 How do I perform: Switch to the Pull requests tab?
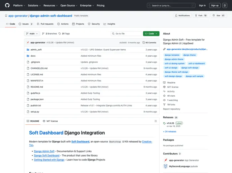[x=45, y=24]
